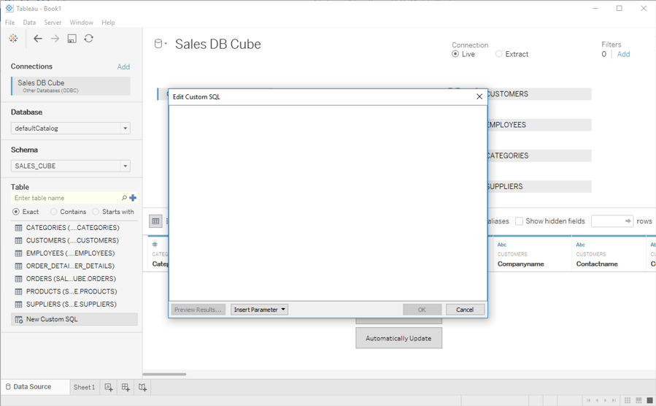Select the CUSTOMERS table in the list
The height and width of the screenshot is (406, 656).
(x=72, y=241)
